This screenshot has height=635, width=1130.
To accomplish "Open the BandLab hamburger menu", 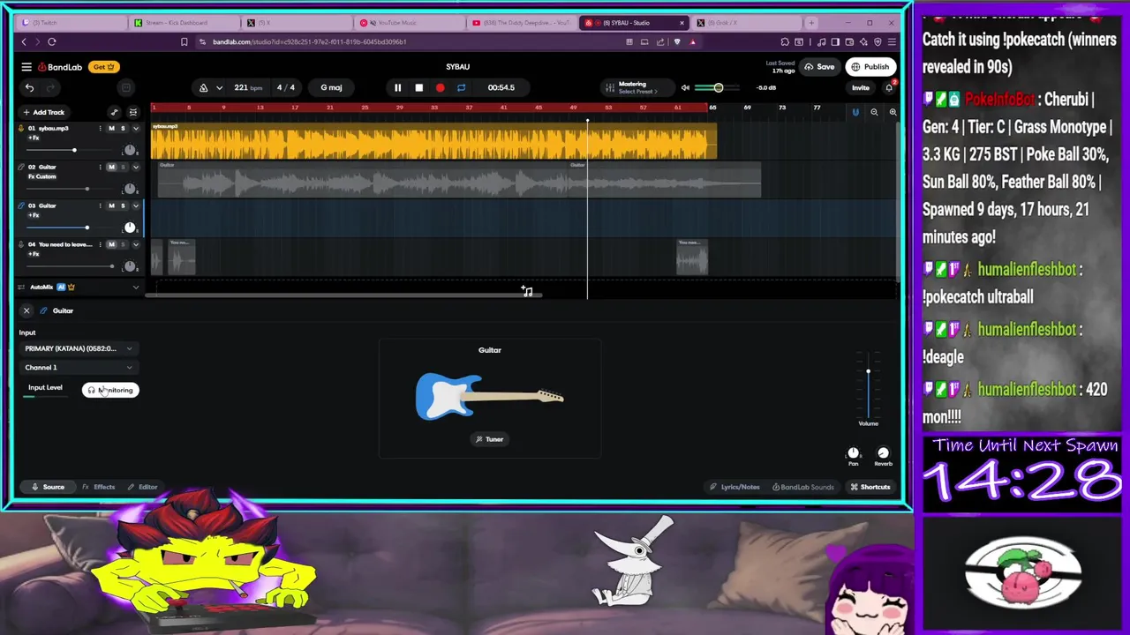I will [x=26, y=67].
